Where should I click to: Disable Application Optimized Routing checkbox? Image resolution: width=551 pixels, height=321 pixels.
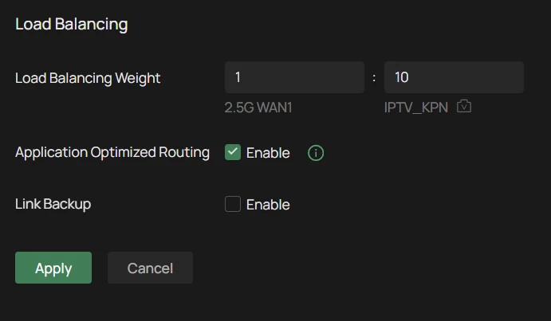233,153
